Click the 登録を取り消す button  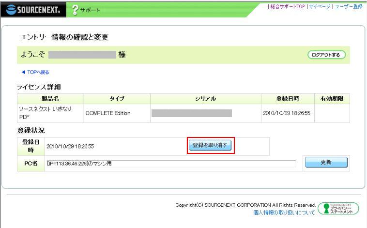tap(210, 145)
